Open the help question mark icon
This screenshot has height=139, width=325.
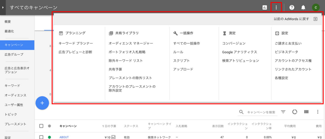pos(292,8)
